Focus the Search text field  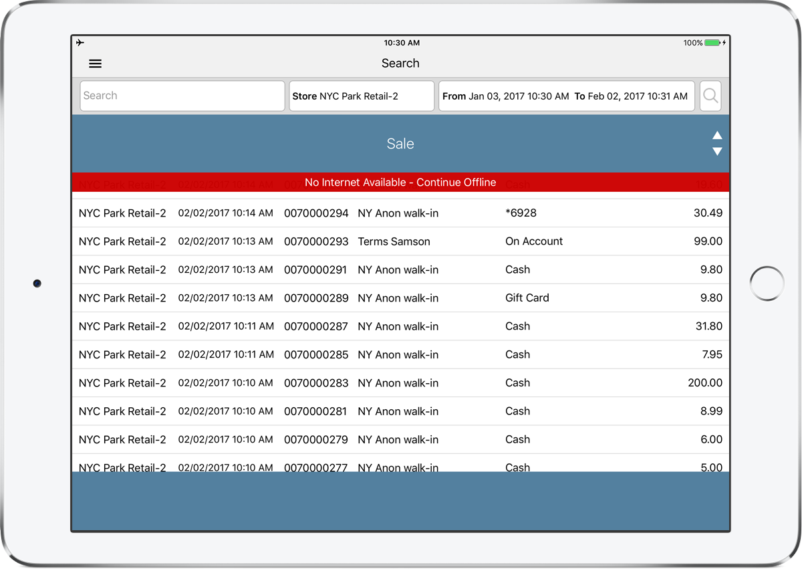182,96
